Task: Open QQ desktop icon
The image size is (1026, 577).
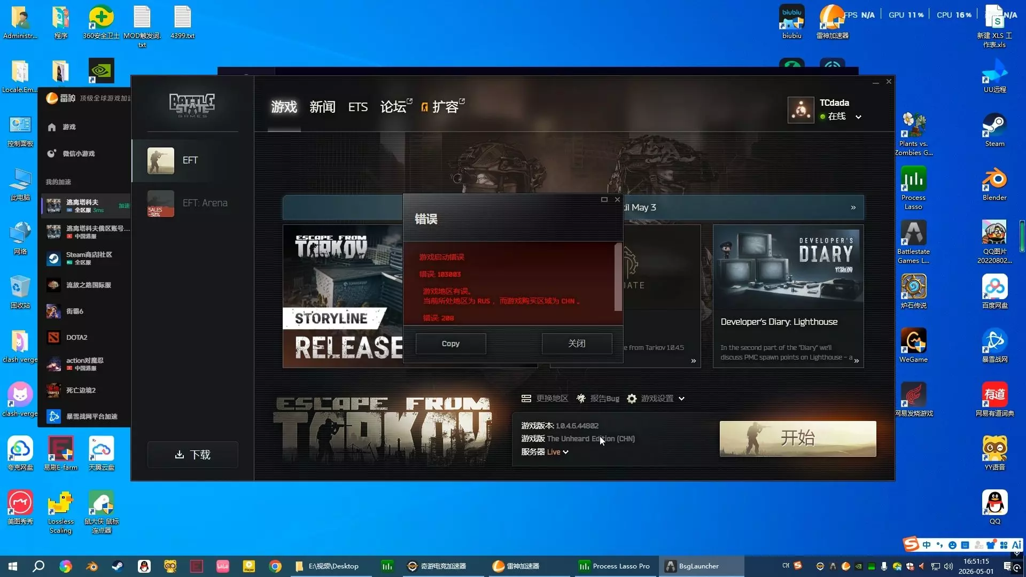Action: click(994, 507)
